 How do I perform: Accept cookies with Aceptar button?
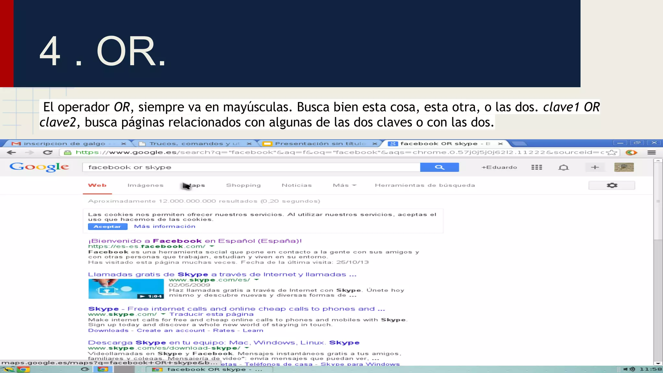pos(107,227)
